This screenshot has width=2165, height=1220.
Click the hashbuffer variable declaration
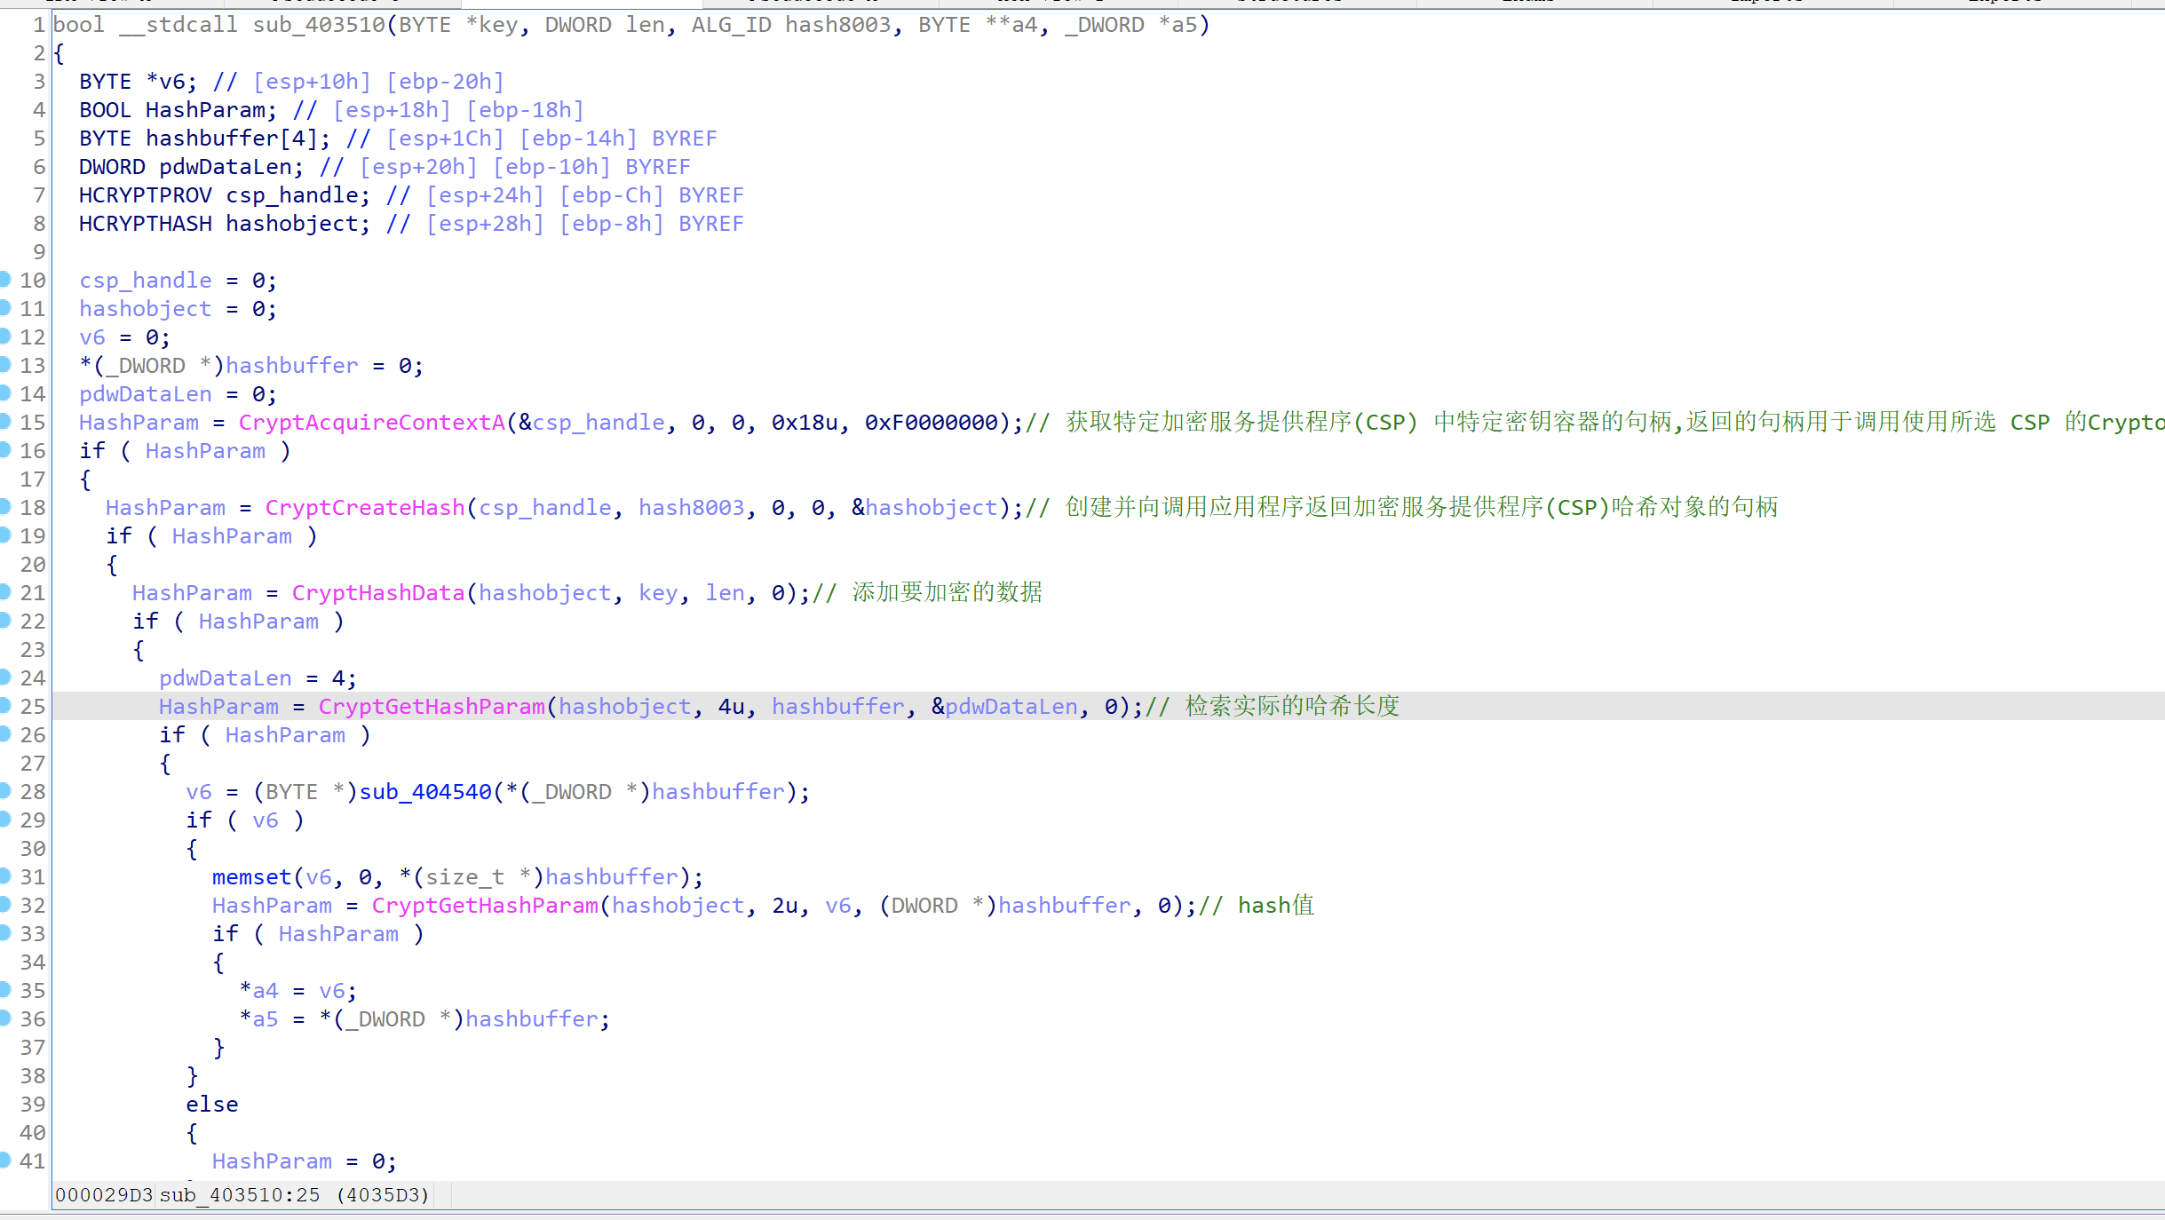(x=210, y=139)
